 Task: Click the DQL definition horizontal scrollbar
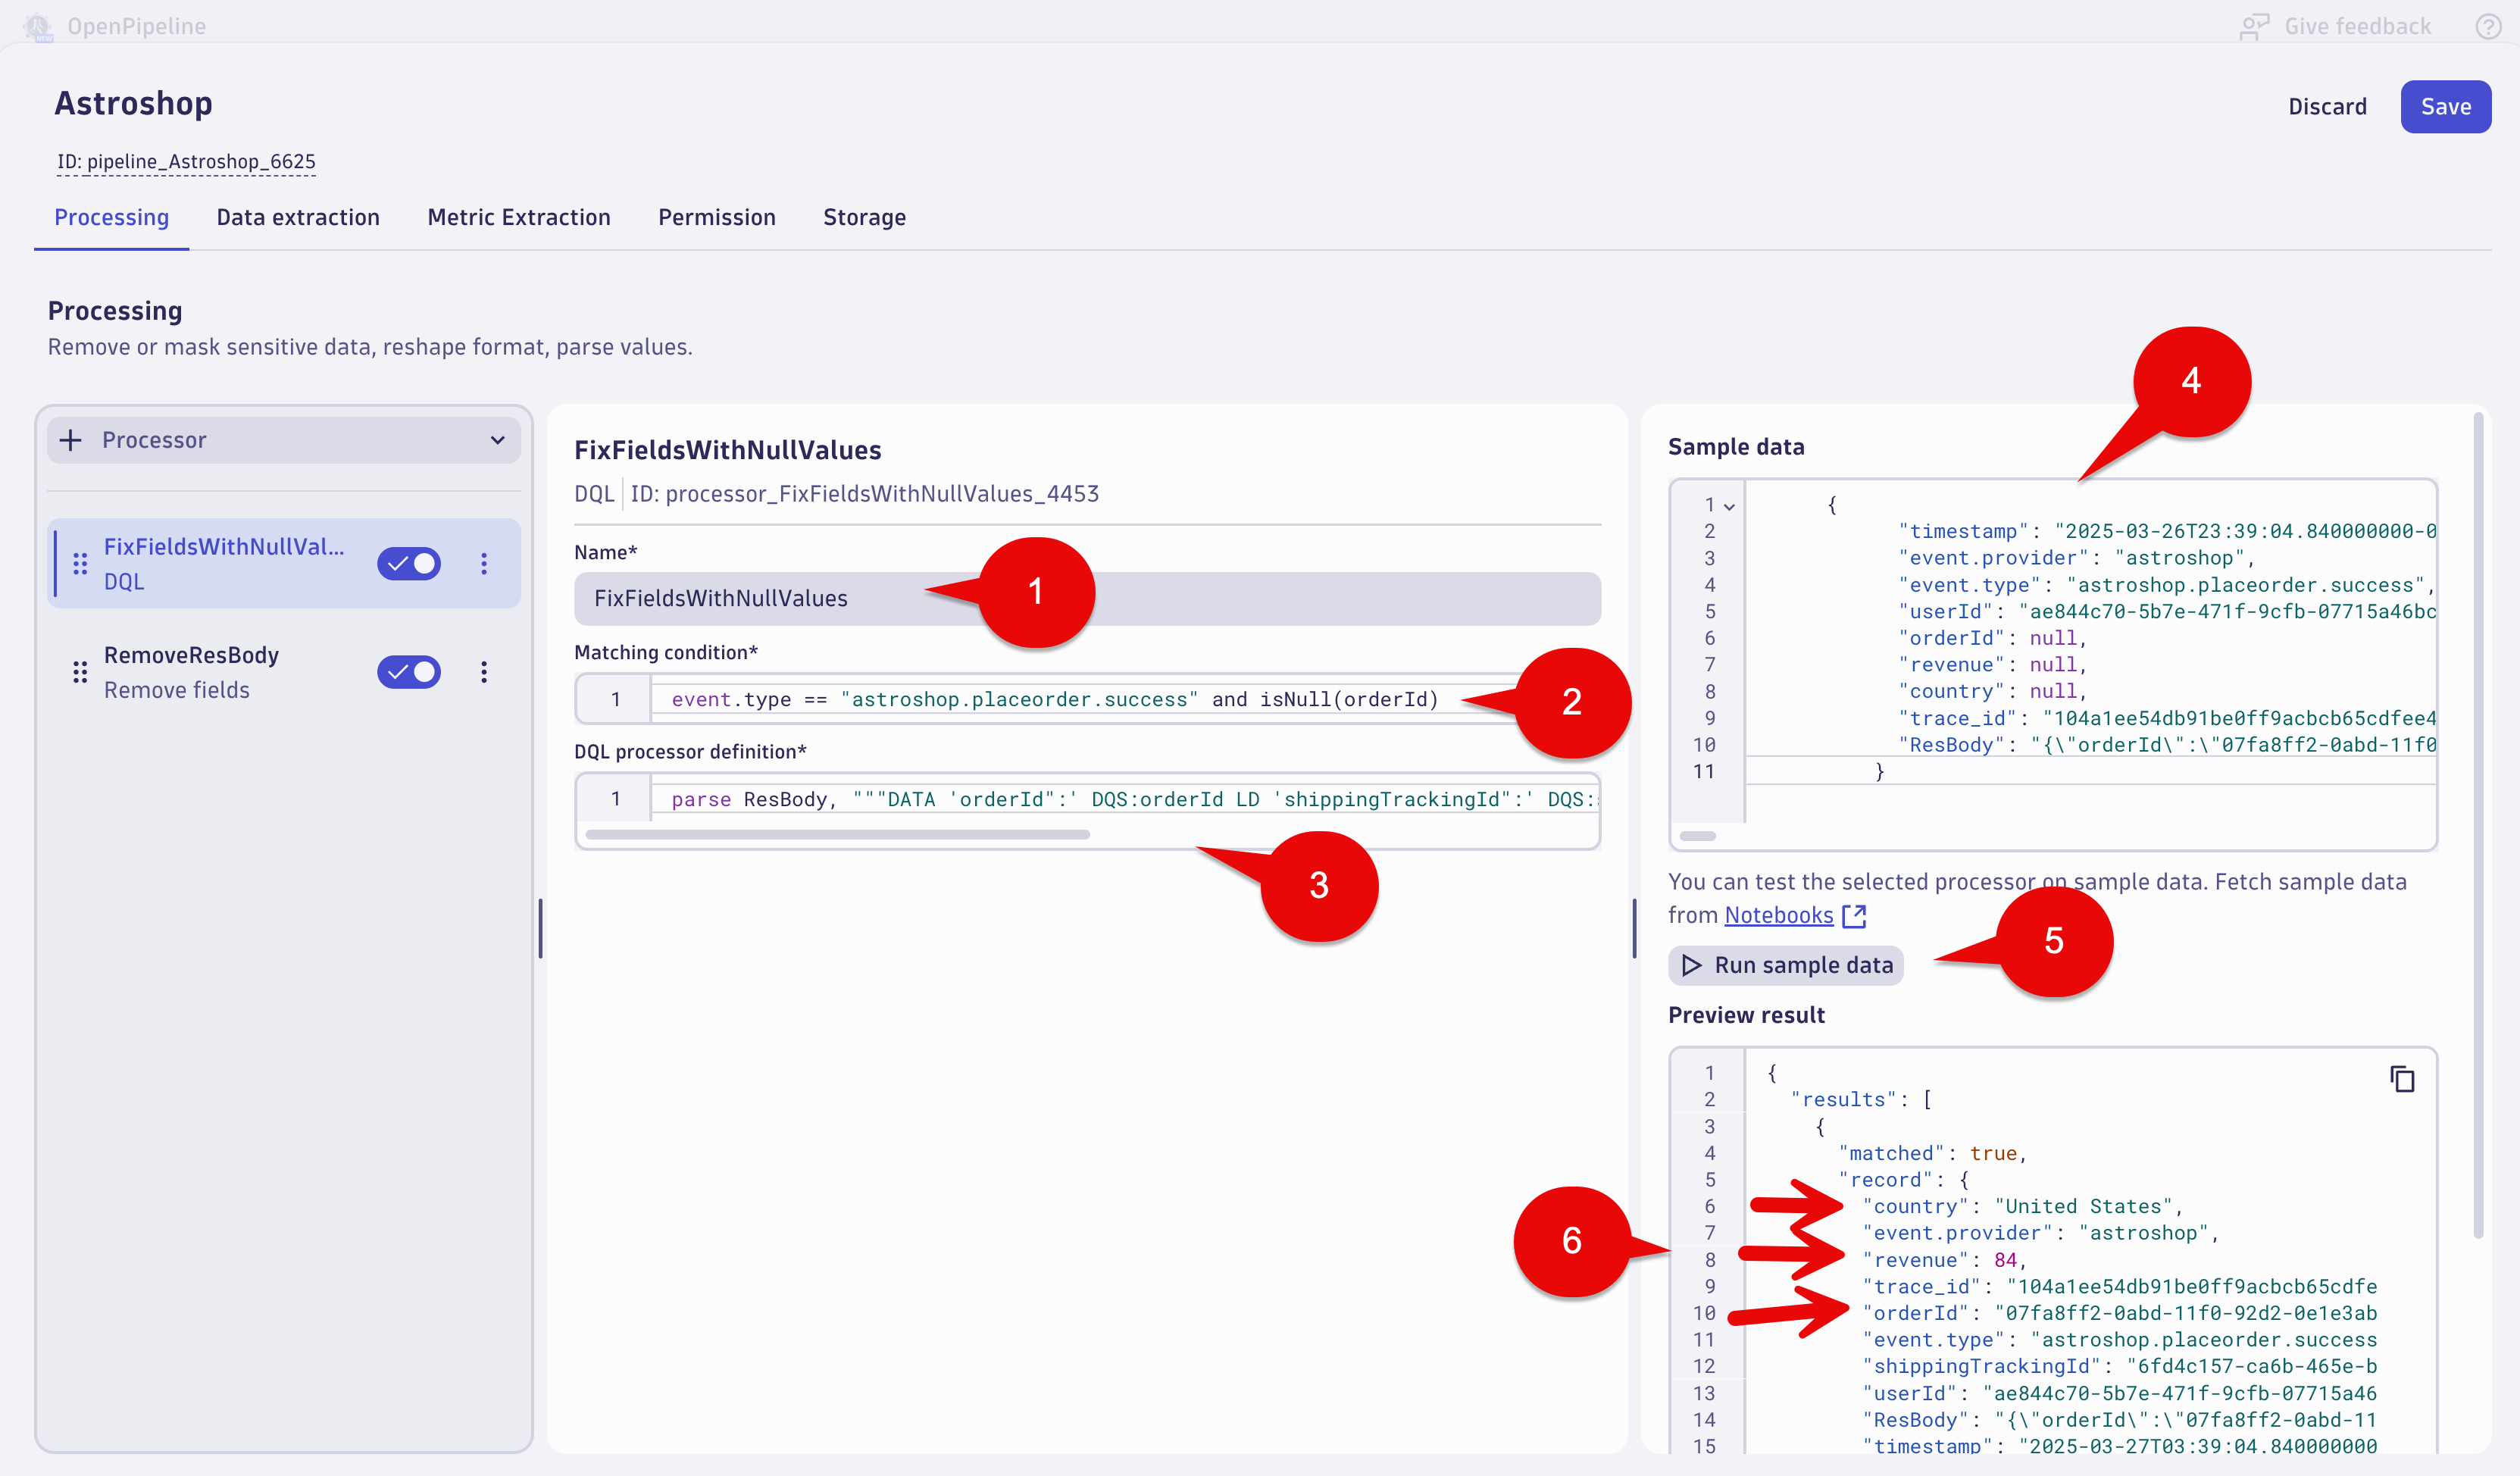838,835
